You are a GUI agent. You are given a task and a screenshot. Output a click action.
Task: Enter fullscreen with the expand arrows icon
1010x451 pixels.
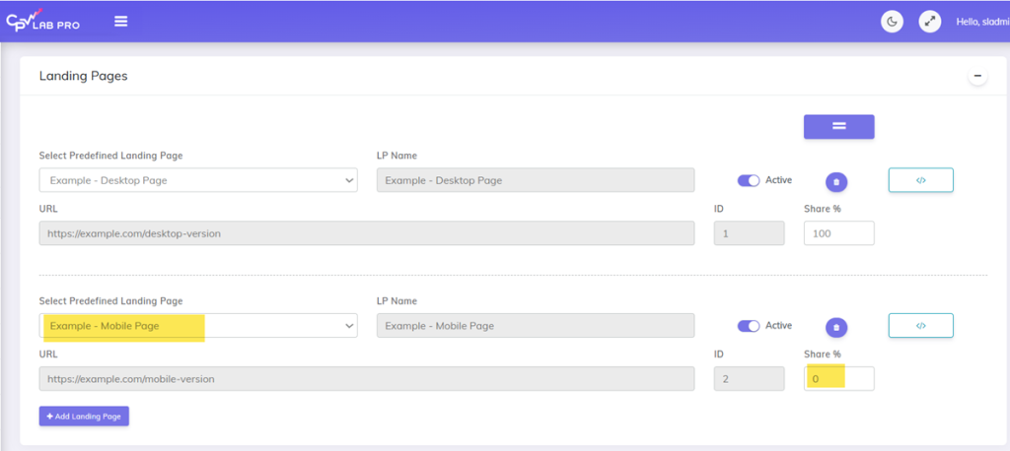point(929,22)
